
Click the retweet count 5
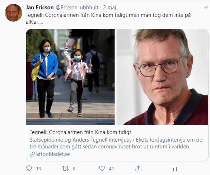(74, 169)
